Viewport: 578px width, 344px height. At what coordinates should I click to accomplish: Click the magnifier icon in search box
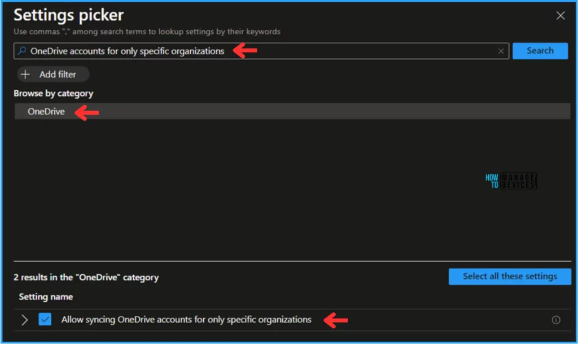click(22, 51)
